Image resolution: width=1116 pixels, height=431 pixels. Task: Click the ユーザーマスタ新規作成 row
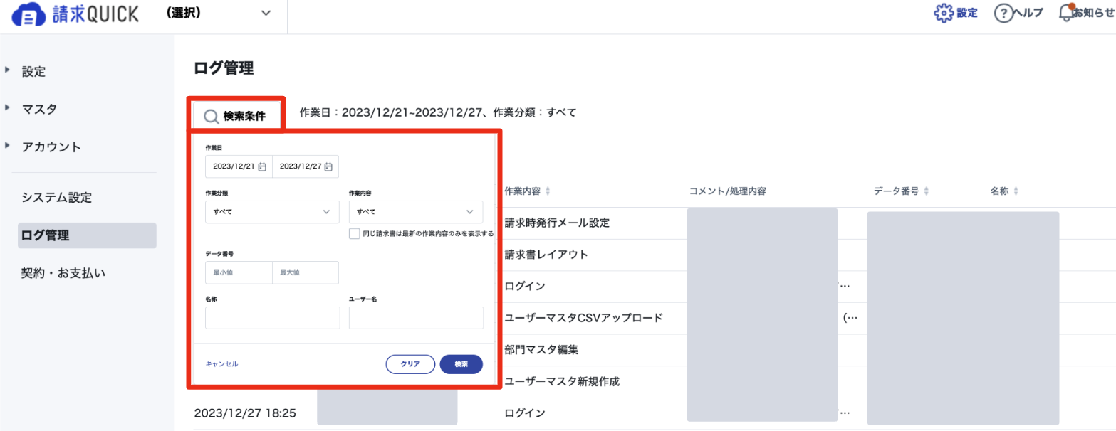click(x=562, y=381)
